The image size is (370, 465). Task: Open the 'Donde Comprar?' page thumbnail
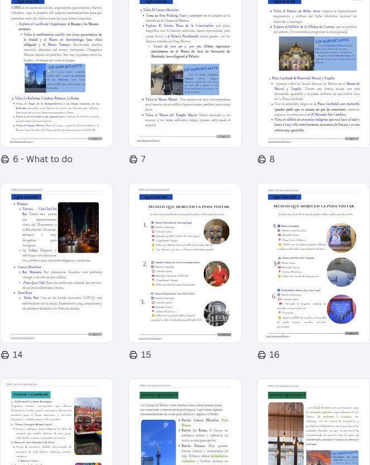click(56, 422)
